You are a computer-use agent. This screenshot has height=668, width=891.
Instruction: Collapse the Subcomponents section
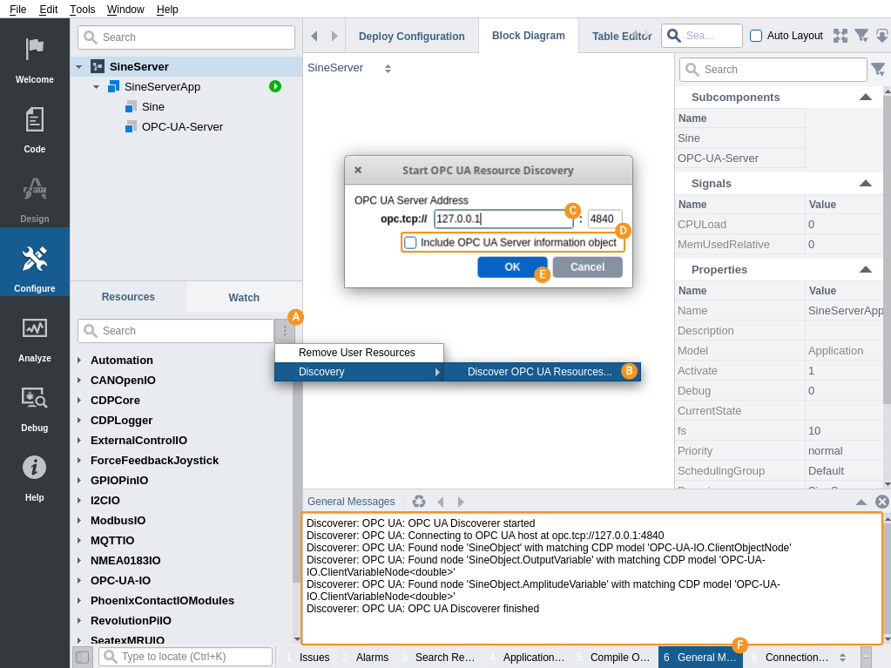[x=865, y=98]
